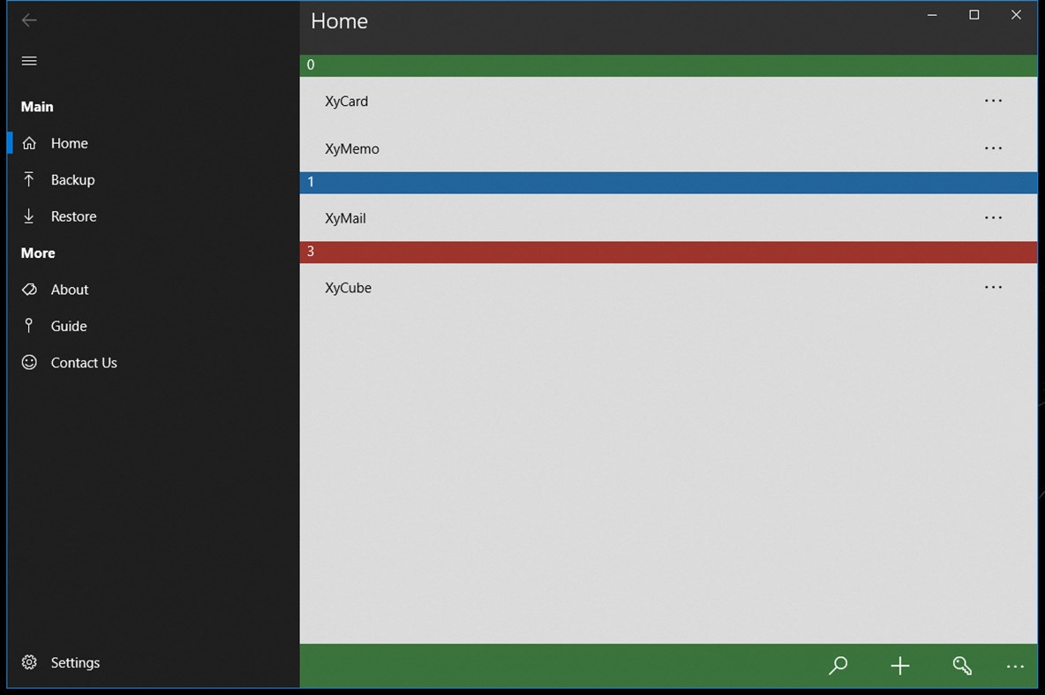Click the Guide pin icon
Image resolution: width=1045 pixels, height=695 pixels.
tap(28, 326)
